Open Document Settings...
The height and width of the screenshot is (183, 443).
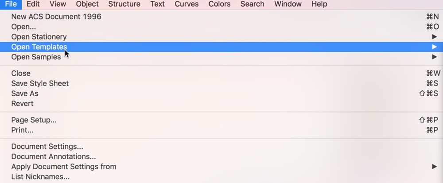47,147
